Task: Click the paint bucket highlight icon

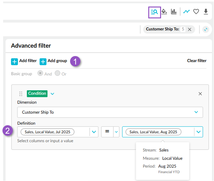Action: [164, 12]
